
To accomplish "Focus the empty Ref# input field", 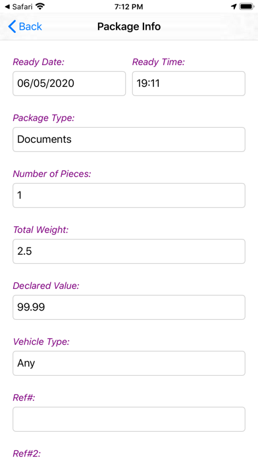I will pyautogui.click(x=129, y=419).
